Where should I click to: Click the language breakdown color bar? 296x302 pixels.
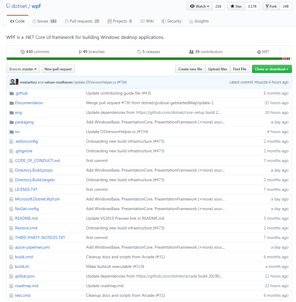pyautogui.click(x=149, y=59)
